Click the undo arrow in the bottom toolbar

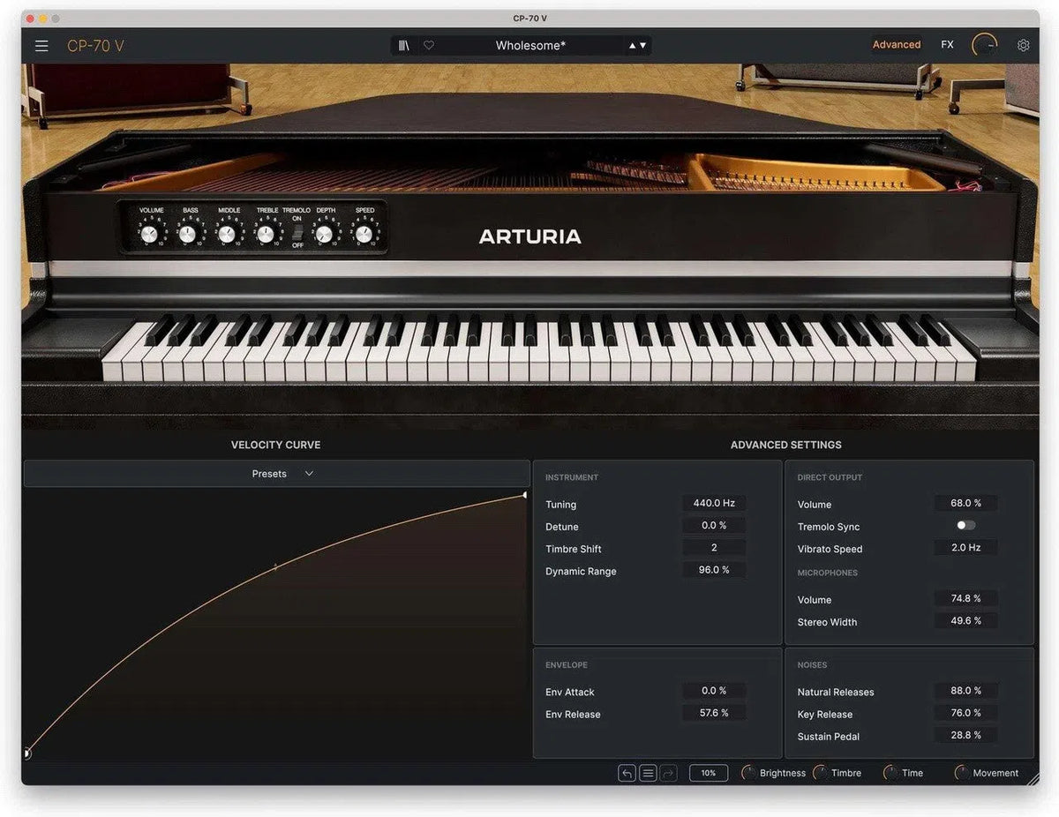[x=627, y=772]
